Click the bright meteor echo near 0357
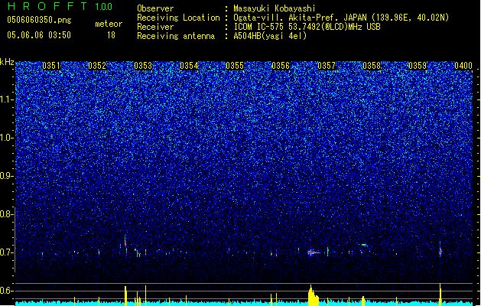 (x=314, y=252)
